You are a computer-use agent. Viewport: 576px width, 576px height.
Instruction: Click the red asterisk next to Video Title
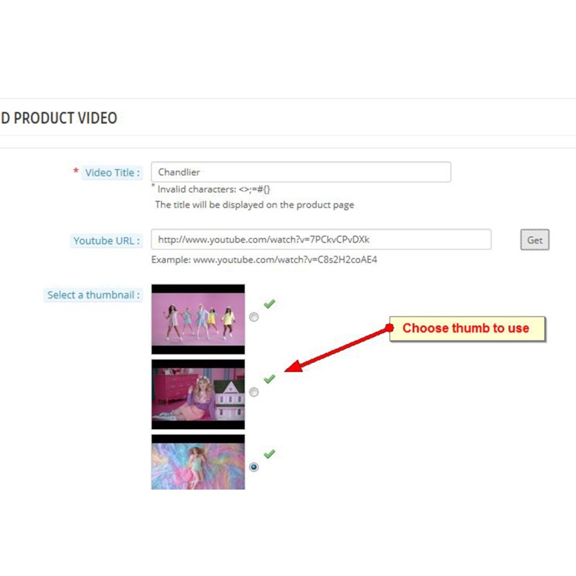click(x=76, y=171)
